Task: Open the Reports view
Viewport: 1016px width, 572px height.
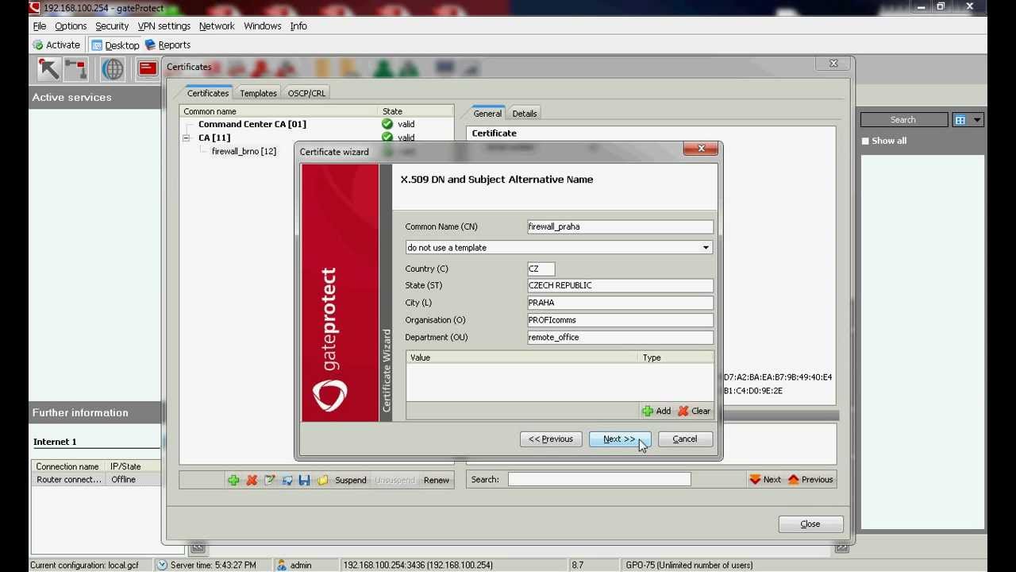Action: 167,45
